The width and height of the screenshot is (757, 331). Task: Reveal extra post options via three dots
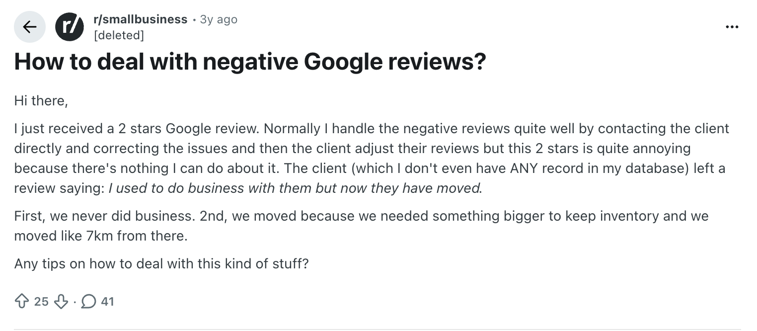click(732, 27)
